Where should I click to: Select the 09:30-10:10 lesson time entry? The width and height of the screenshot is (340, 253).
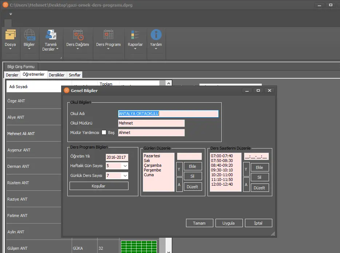[x=221, y=170]
